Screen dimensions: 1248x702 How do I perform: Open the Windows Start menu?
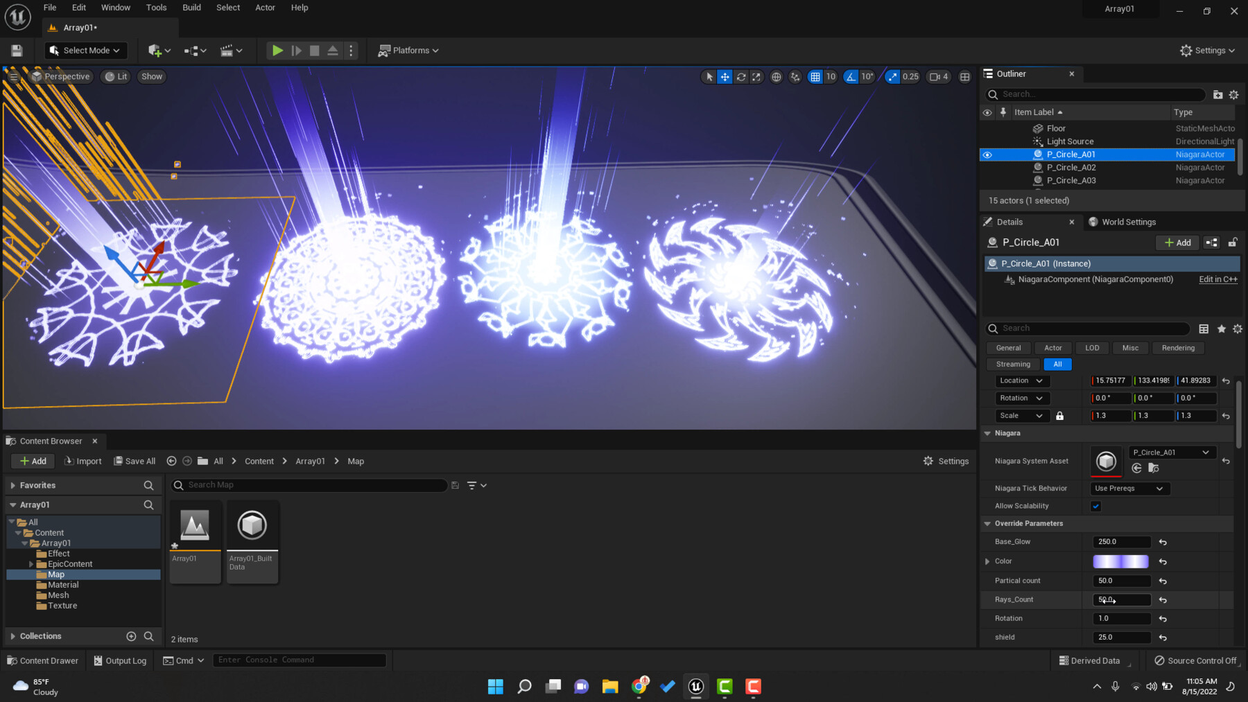point(496,686)
